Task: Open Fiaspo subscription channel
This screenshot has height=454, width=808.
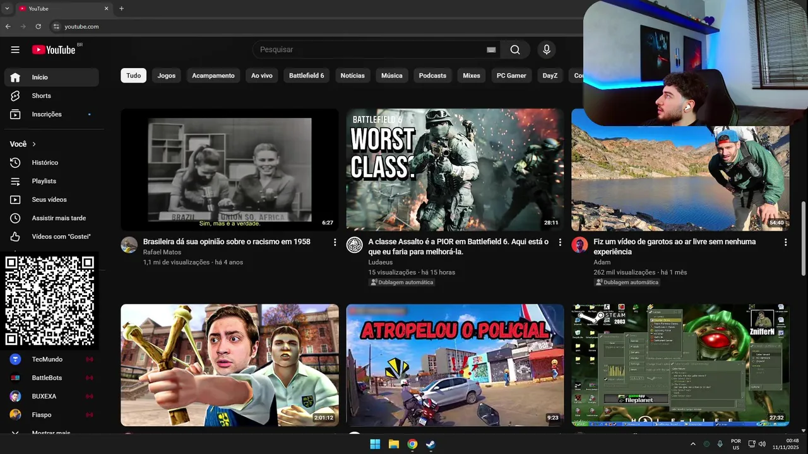Action: pos(51,415)
